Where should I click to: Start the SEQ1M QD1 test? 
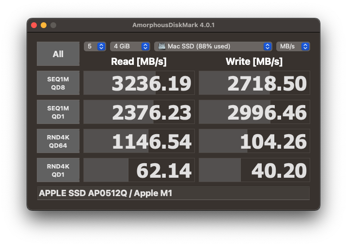click(58, 112)
